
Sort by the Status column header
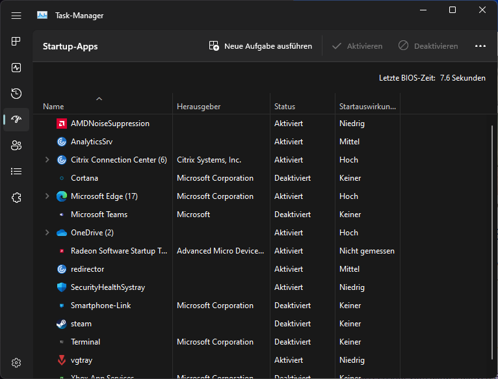point(285,107)
